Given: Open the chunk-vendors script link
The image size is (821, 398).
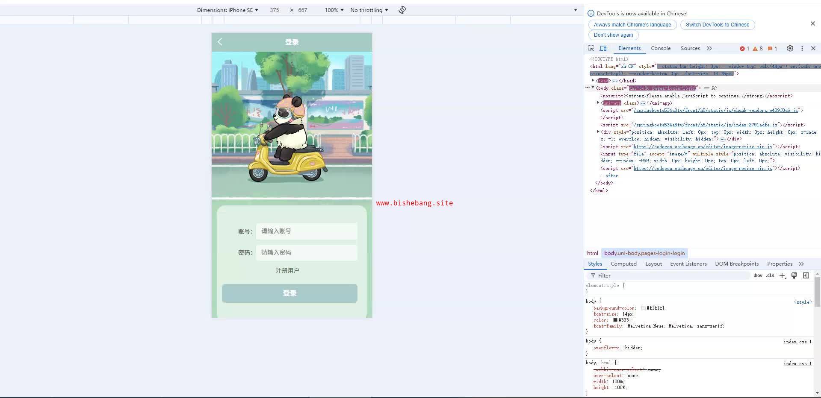Looking at the screenshot, I should [715, 110].
